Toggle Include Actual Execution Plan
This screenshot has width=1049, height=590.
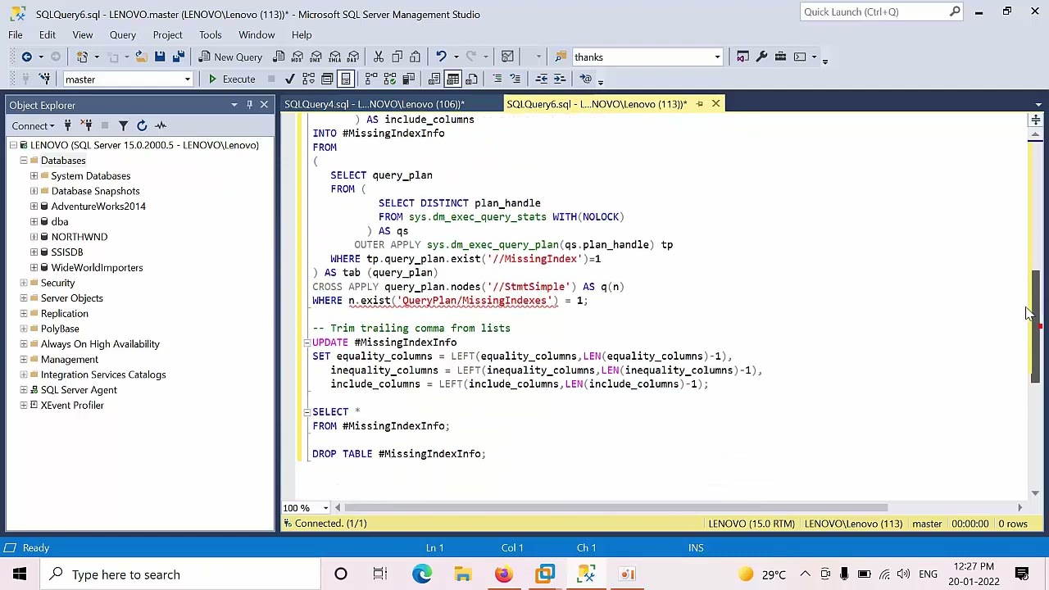(x=371, y=79)
